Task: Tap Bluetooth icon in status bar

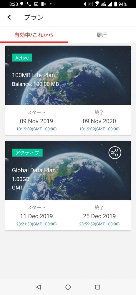Action: [85, 4]
